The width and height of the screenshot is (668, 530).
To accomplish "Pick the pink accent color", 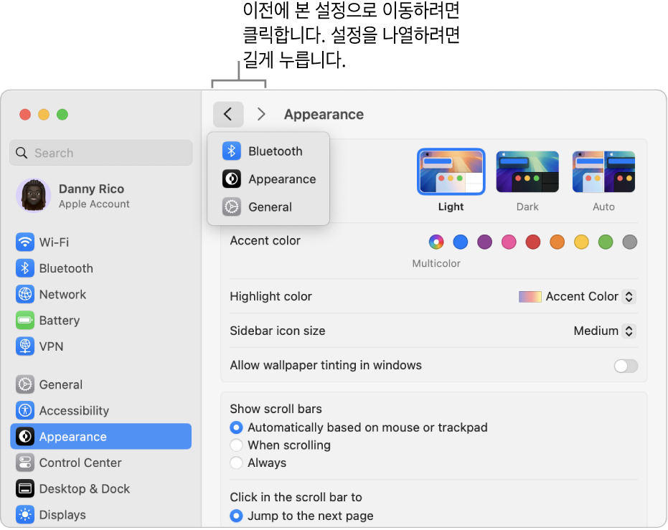I will pos(509,242).
